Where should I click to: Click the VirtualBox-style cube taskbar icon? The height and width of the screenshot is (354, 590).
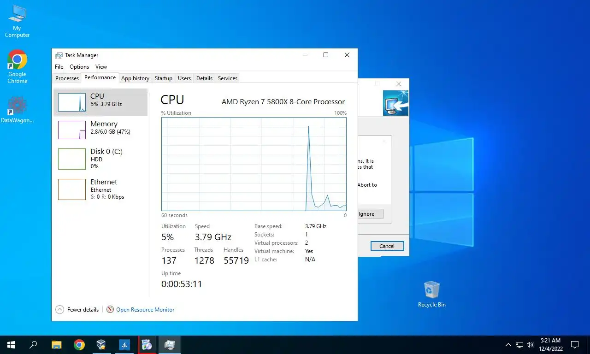101,345
